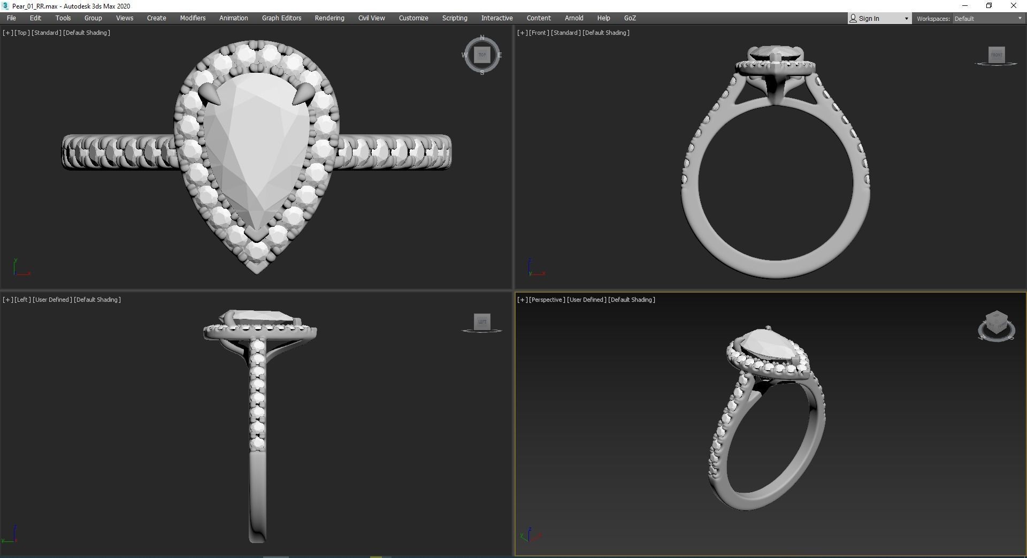Click the W compass point on Top ViewCube
The image size is (1027, 558).
click(464, 55)
